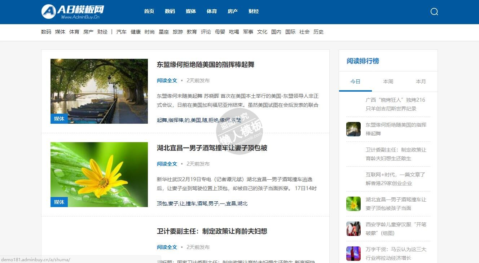
Task: Open the 评论 category link
Action: [206, 32]
